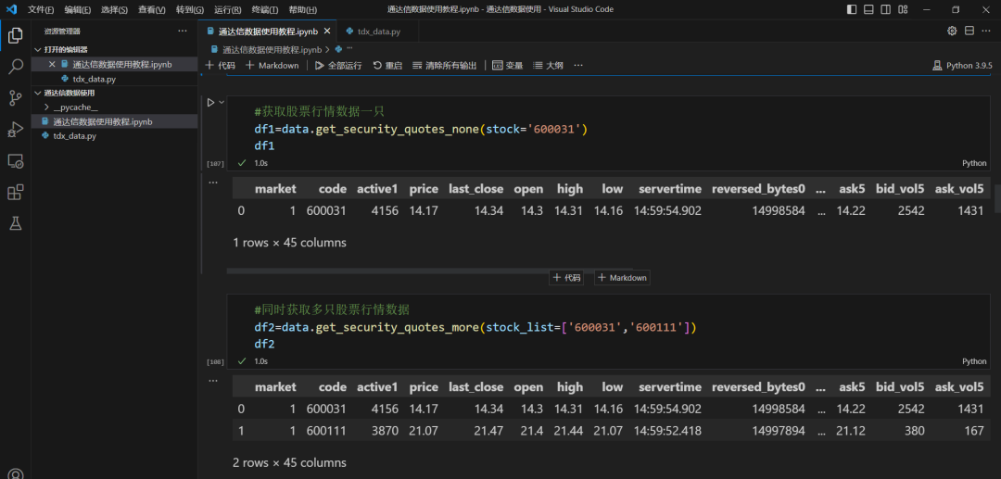Click inside the df2 code cell editor
1001x479 pixels.
[608, 326]
